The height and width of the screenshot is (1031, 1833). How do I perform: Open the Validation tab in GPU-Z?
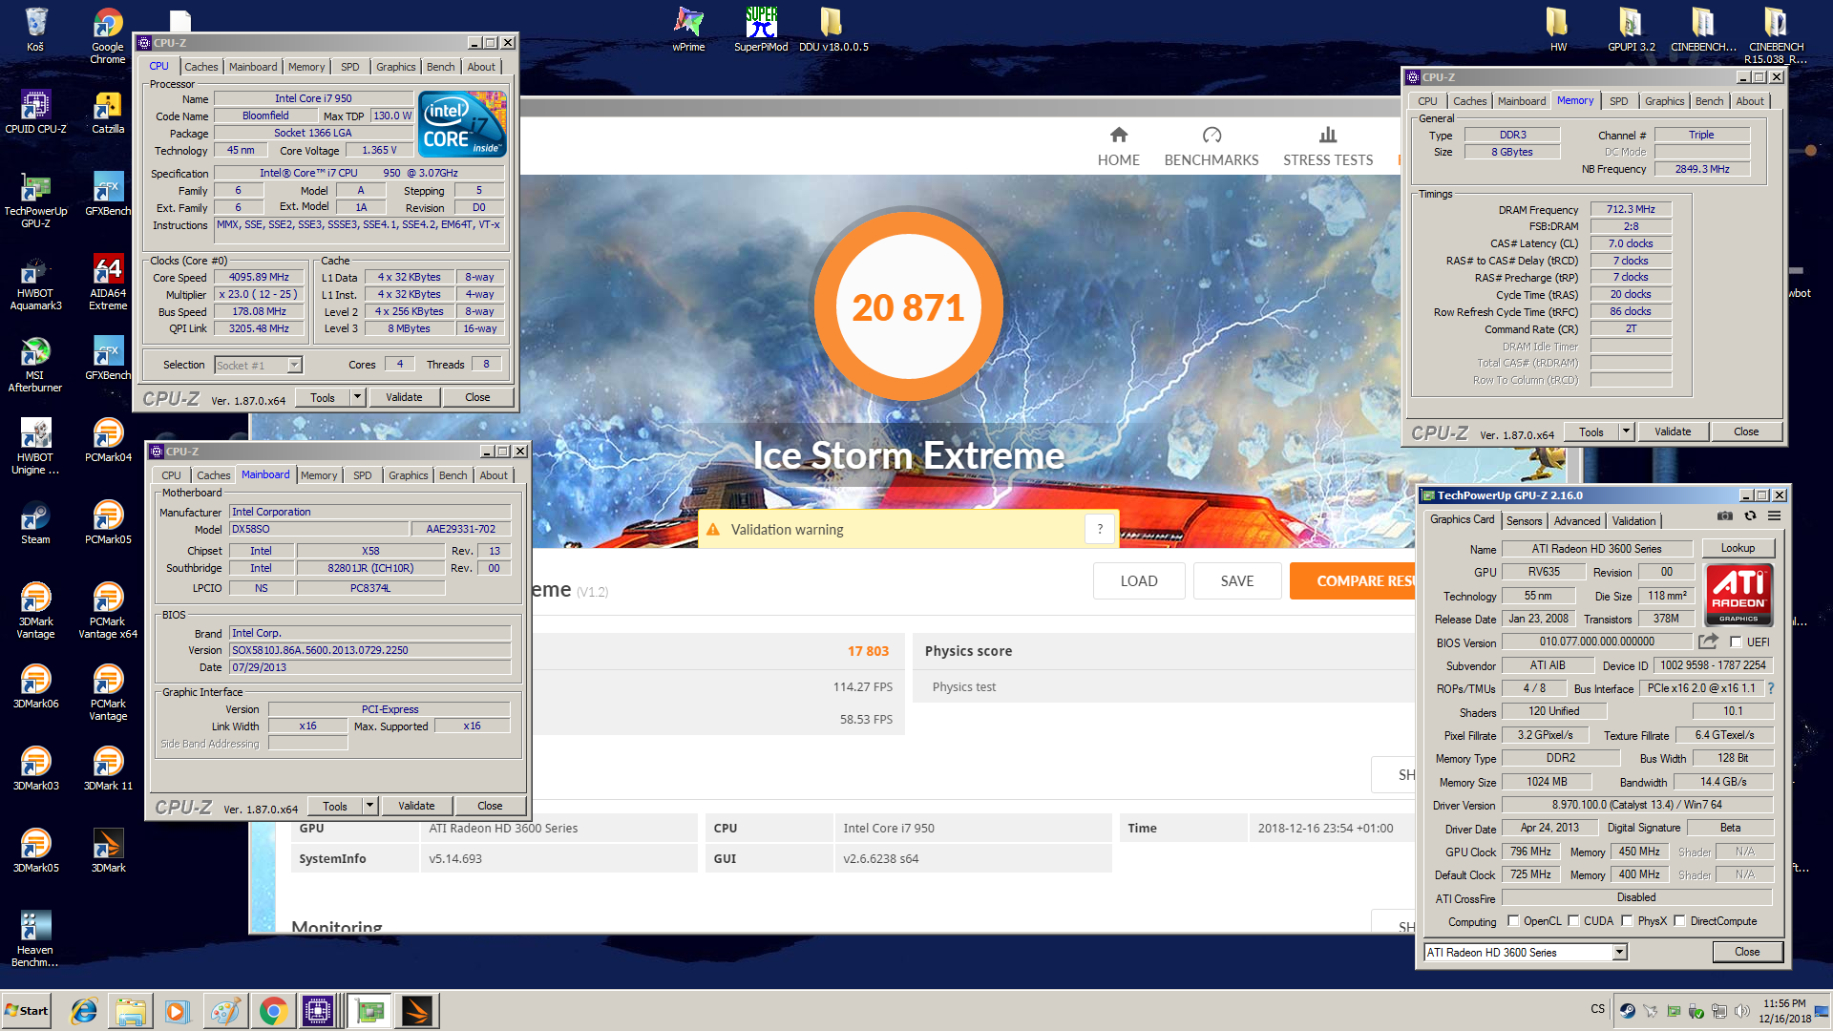tap(1633, 521)
